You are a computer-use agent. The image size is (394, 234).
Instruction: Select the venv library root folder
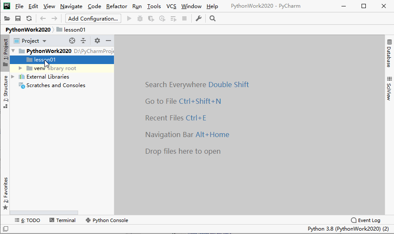62,68
